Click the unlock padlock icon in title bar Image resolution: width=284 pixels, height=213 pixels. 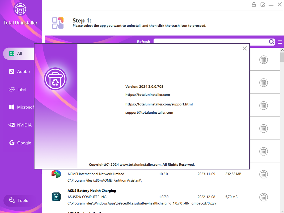pos(254,5)
